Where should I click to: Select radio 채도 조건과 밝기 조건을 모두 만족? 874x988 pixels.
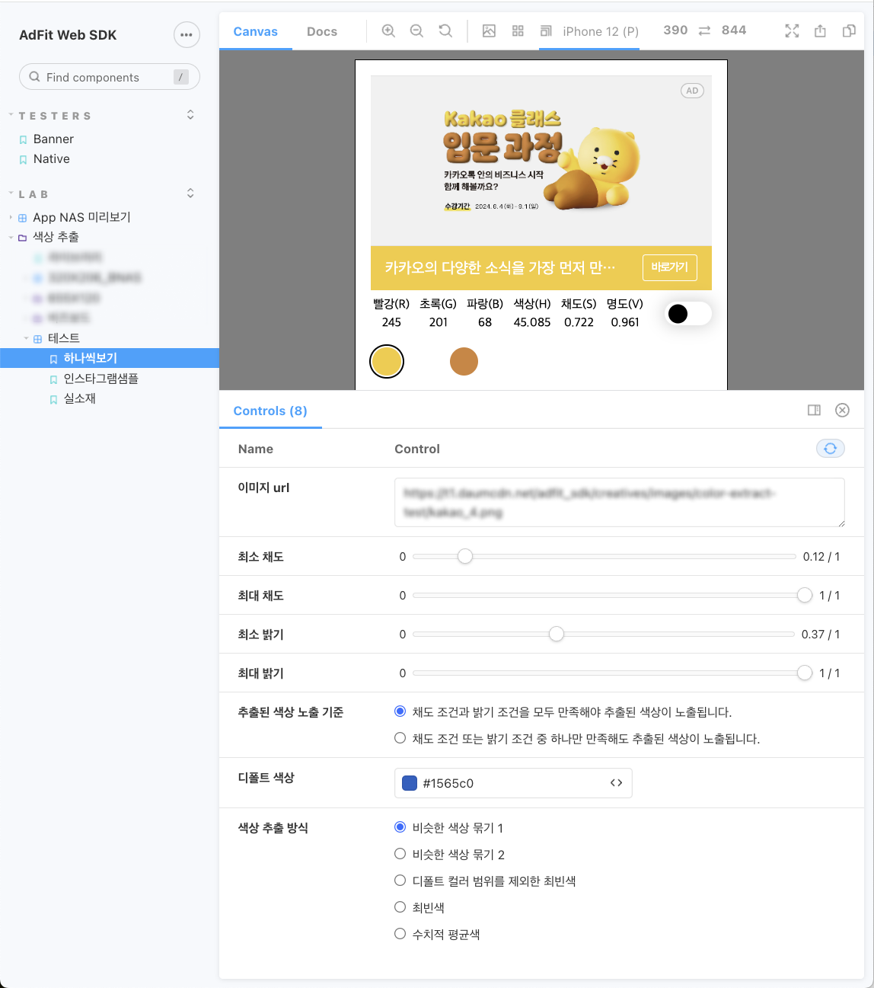(x=400, y=711)
